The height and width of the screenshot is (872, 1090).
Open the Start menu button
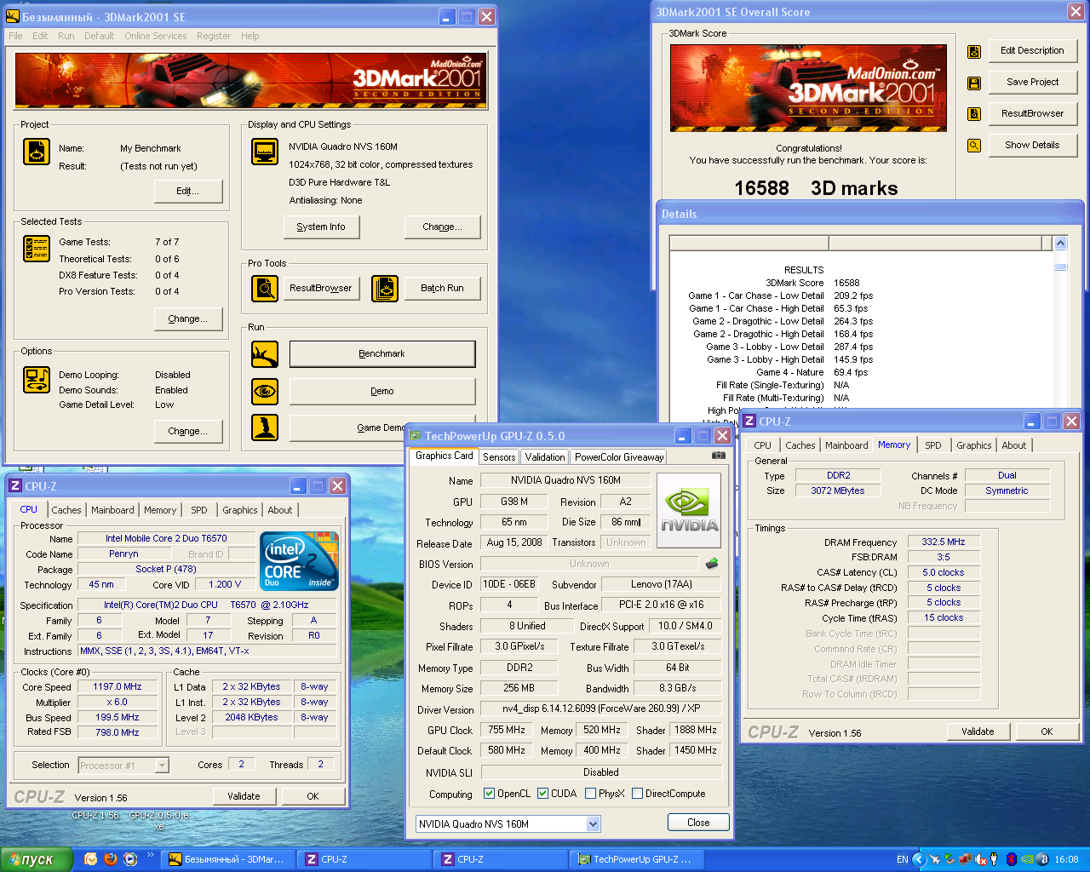37,859
